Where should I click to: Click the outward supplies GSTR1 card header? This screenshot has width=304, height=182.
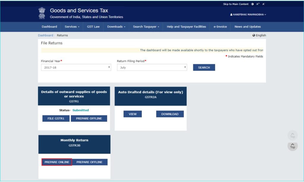pos(74,96)
